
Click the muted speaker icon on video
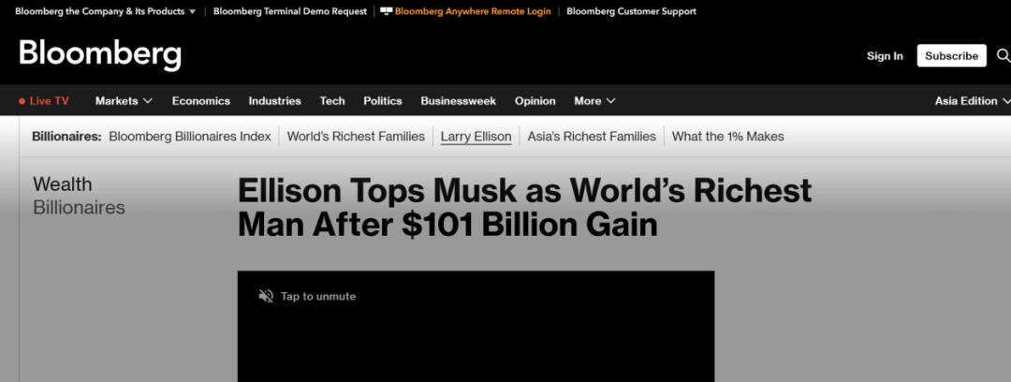(x=266, y=296)
